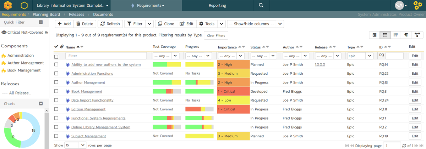The image size is (426, 149).
Task: Switch to the indented tree view icon
Action: click(375, 35)
